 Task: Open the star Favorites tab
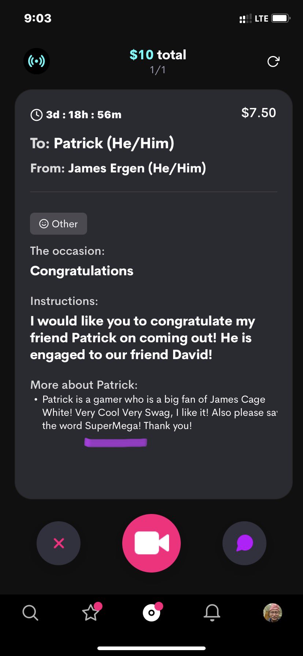tap(91, 612)
